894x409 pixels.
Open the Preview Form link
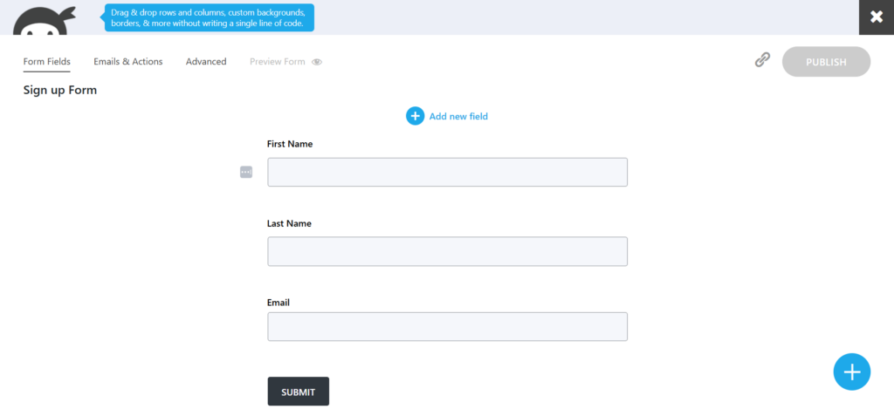[x=278, y=62]
